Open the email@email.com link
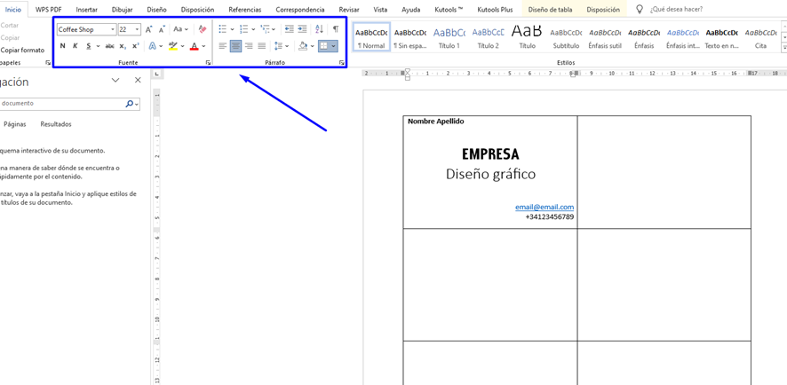787x385 pixels. point(544,207)
